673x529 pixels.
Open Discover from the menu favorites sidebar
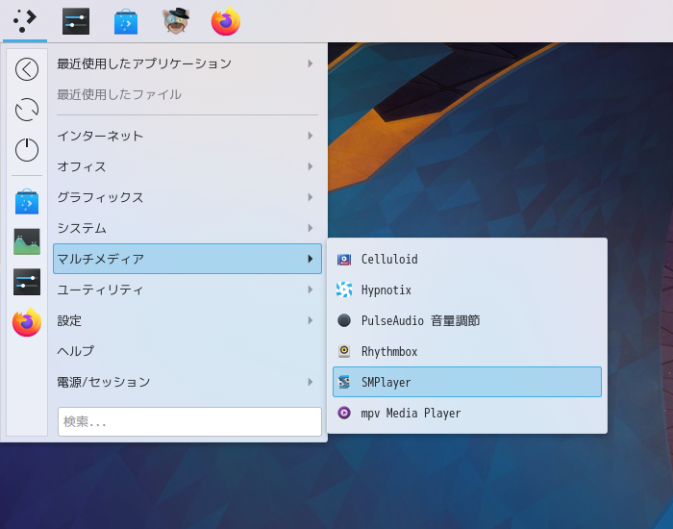click(x=27, y=201)
